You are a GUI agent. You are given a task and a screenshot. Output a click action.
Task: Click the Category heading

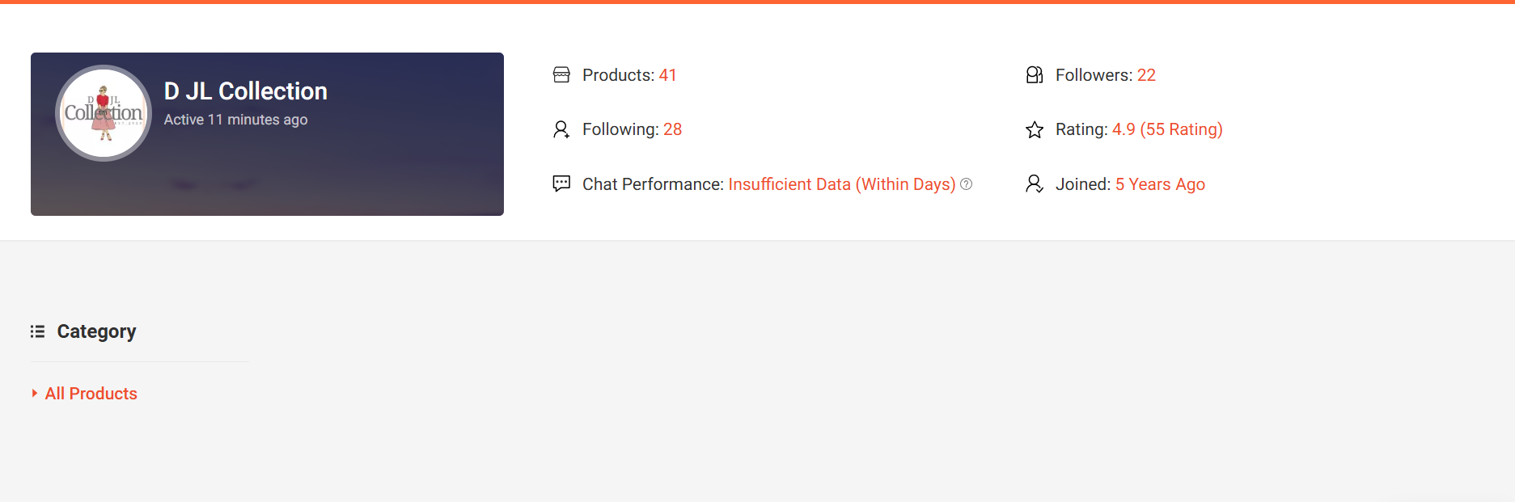pos(96,331)
